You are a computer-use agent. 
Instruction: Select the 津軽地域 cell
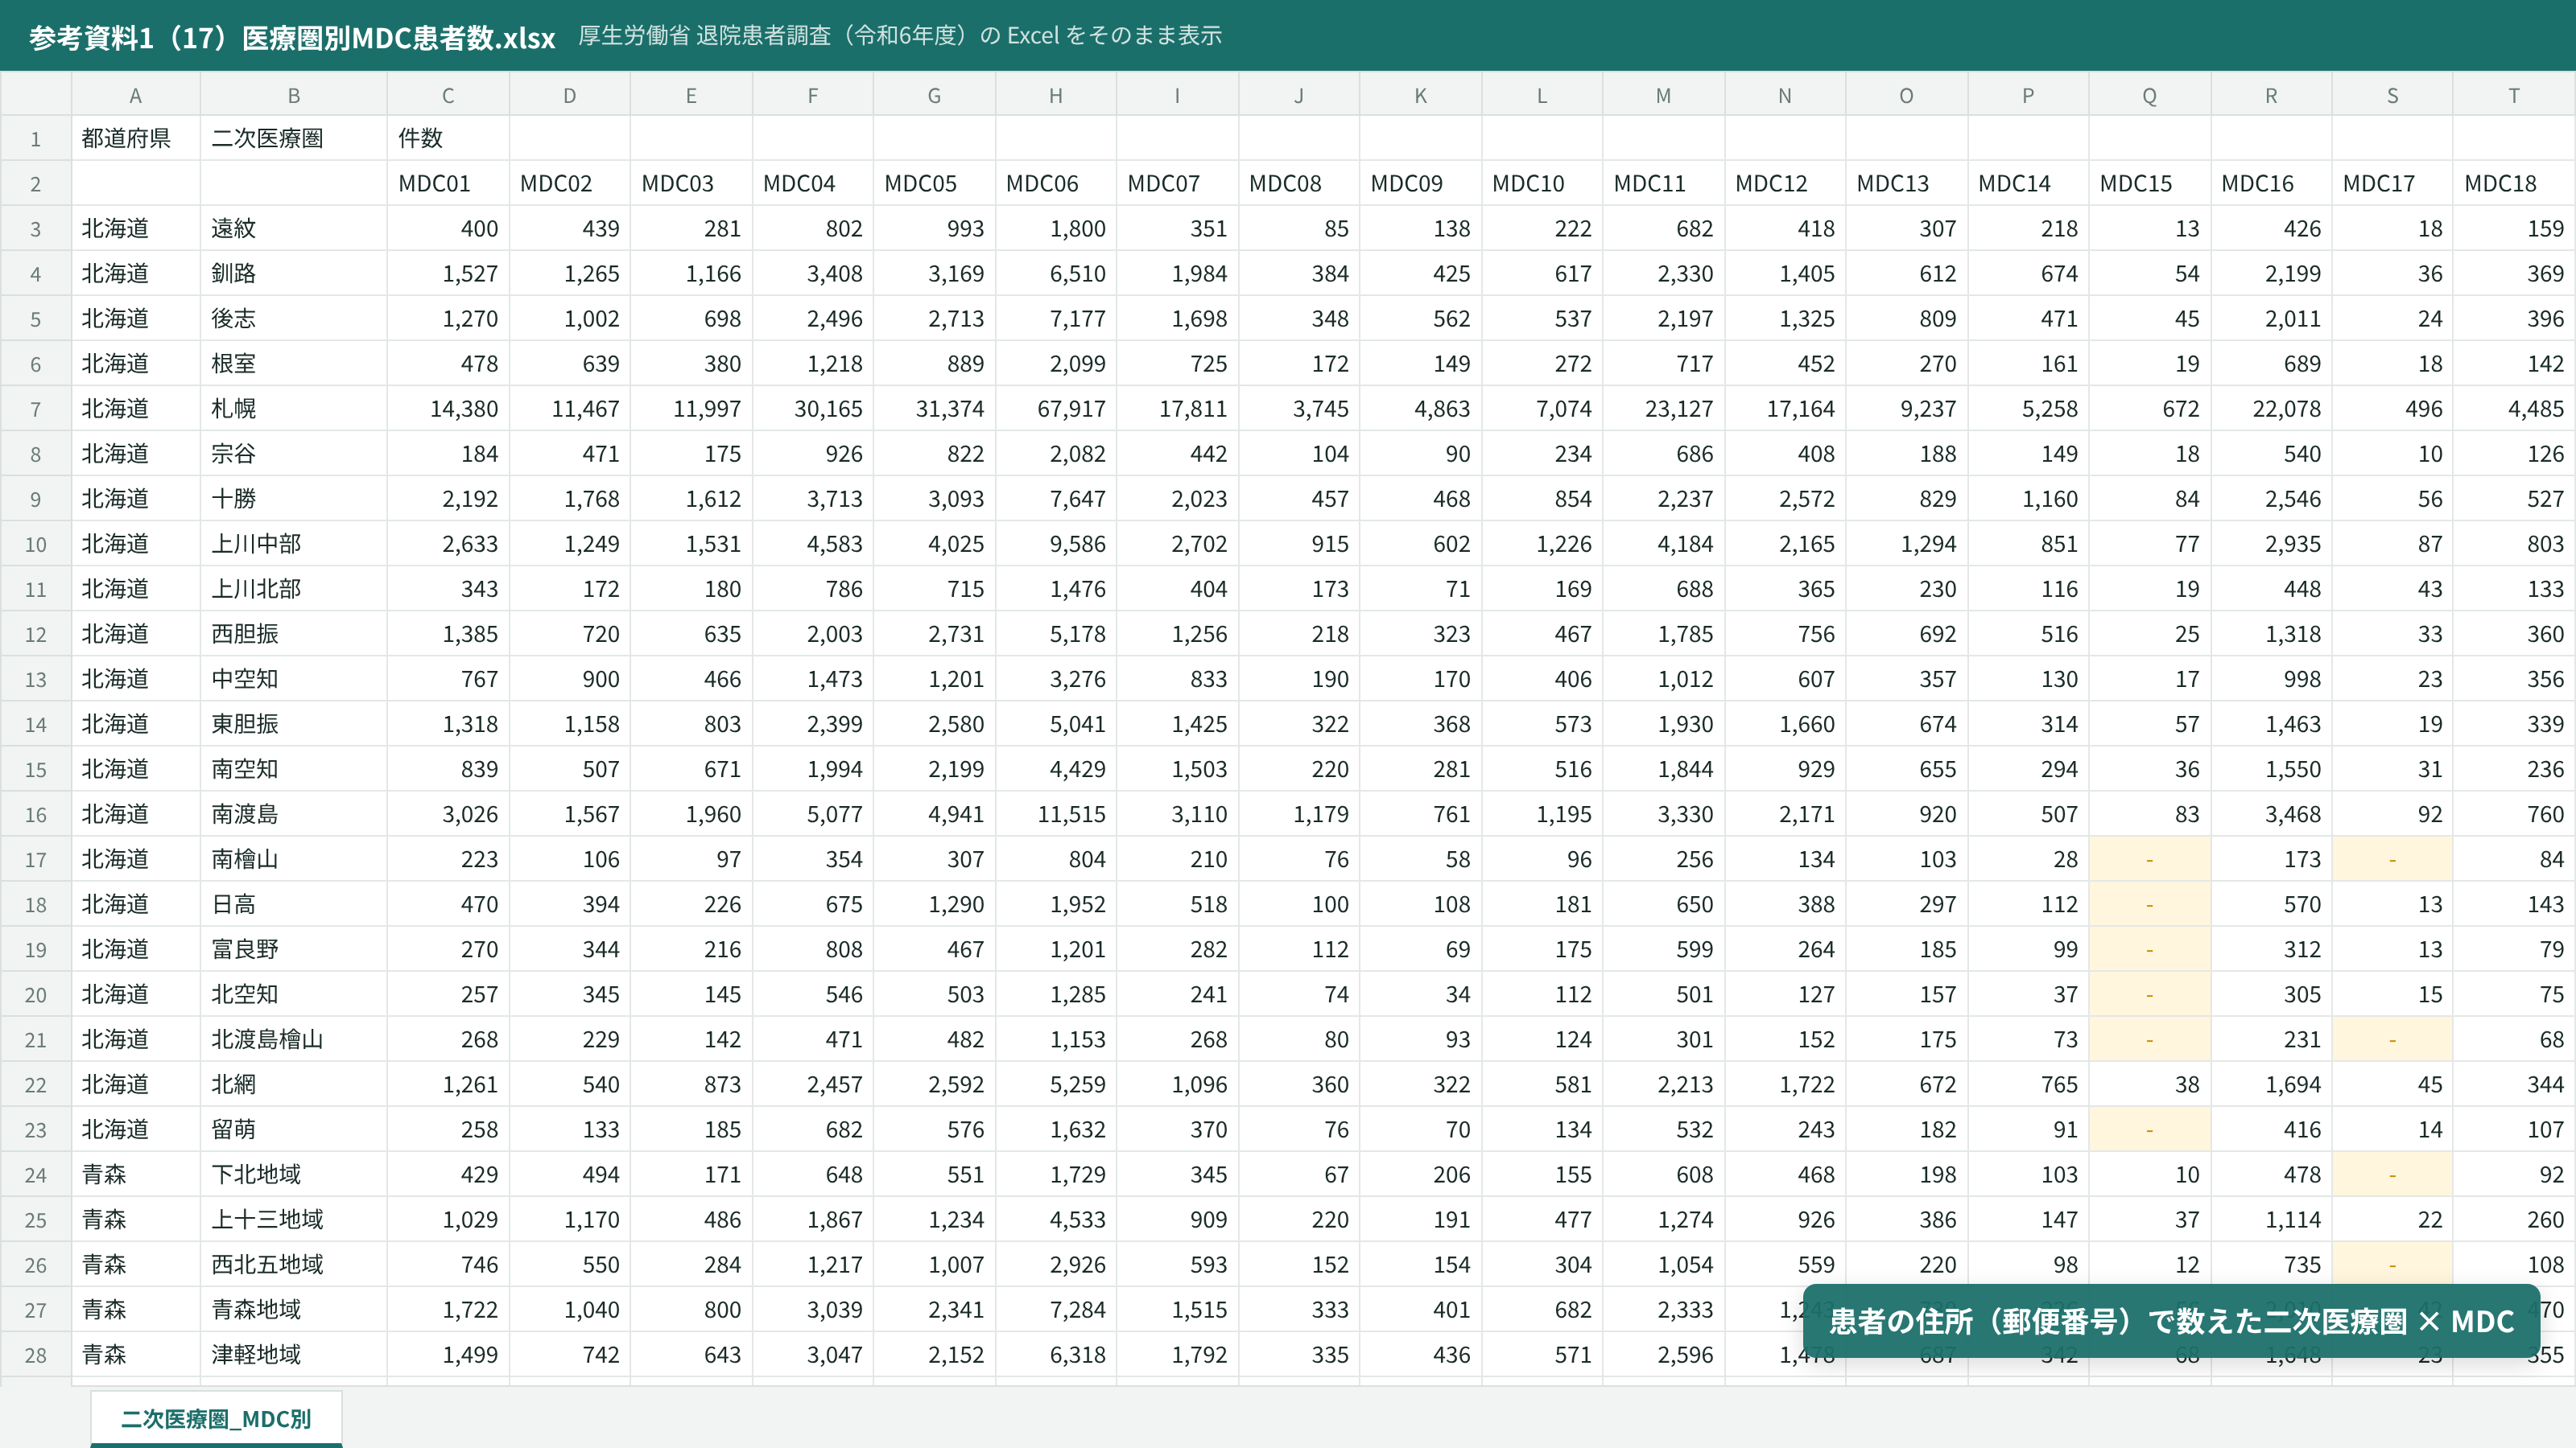tap(294, 1355)
